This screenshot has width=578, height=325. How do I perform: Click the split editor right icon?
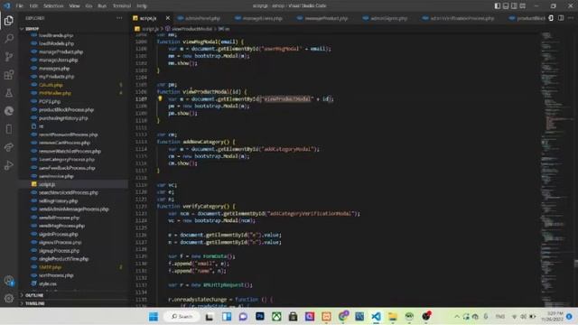tap(561, 18)
